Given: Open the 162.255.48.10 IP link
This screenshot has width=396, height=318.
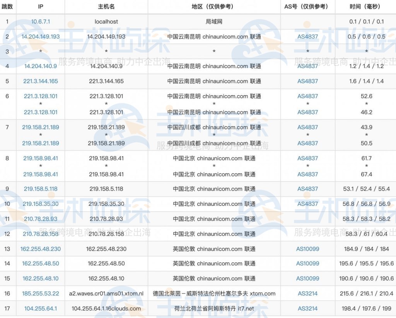Looking at the screenshot, I should click(40, 278).
